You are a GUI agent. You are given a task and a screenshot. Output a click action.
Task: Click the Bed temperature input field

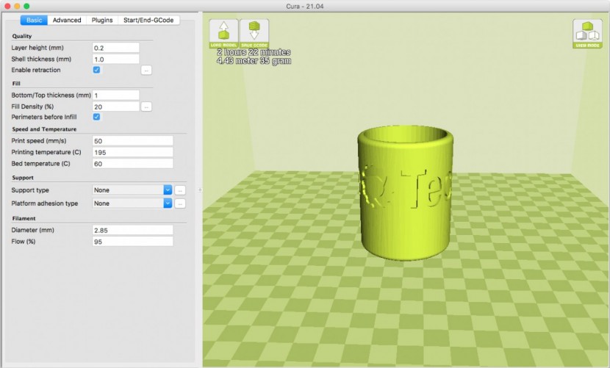(x=133, y=164)
